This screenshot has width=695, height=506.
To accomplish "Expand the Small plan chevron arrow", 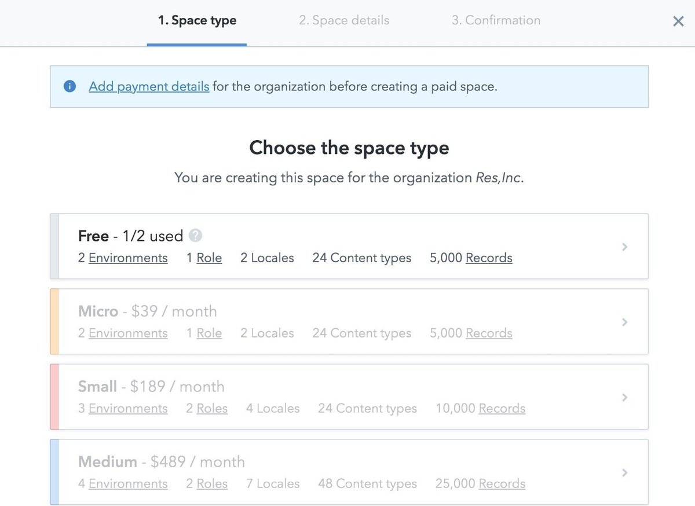I will click(624, 397).
